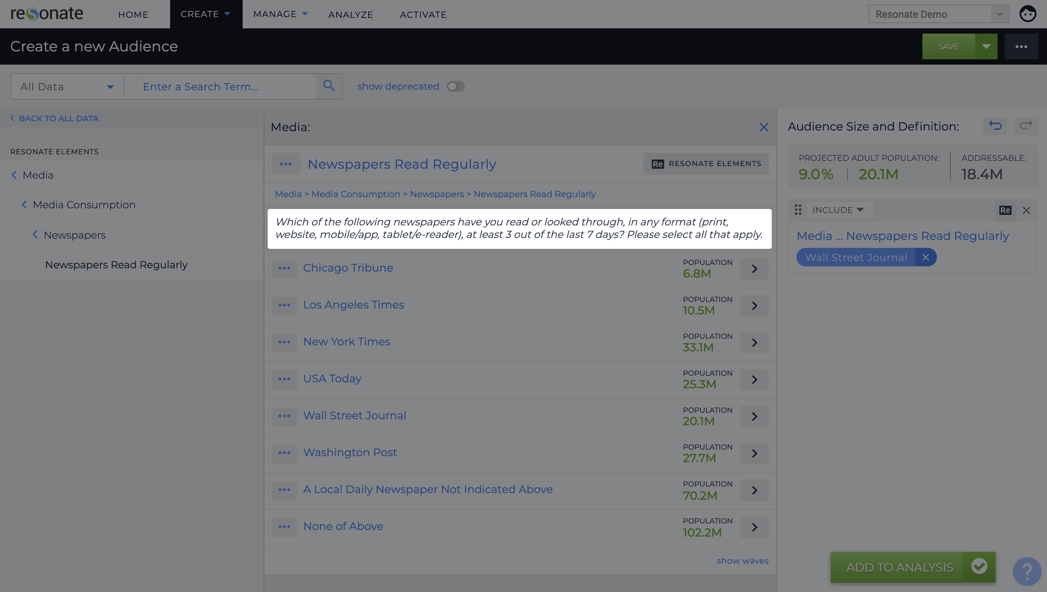This screenshot has height=592, width=1047.
Task: Open the All Data dropdown
Action: pyautogui.click(x=66, y=86)
